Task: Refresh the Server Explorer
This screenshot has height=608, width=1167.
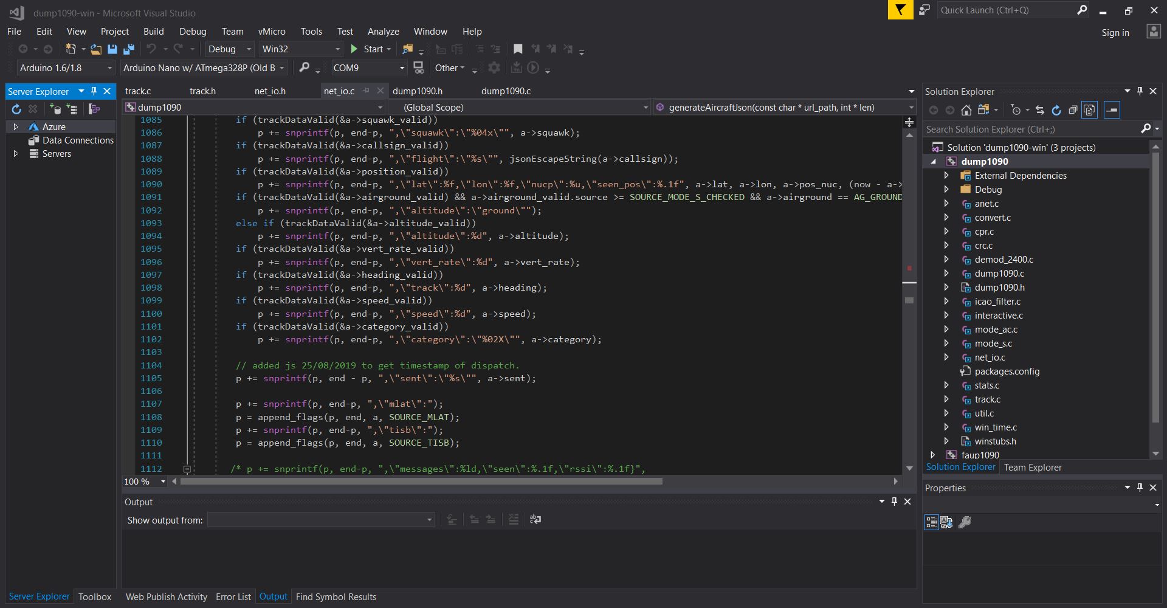Action: pyautogui.click(x=16, y=109)
